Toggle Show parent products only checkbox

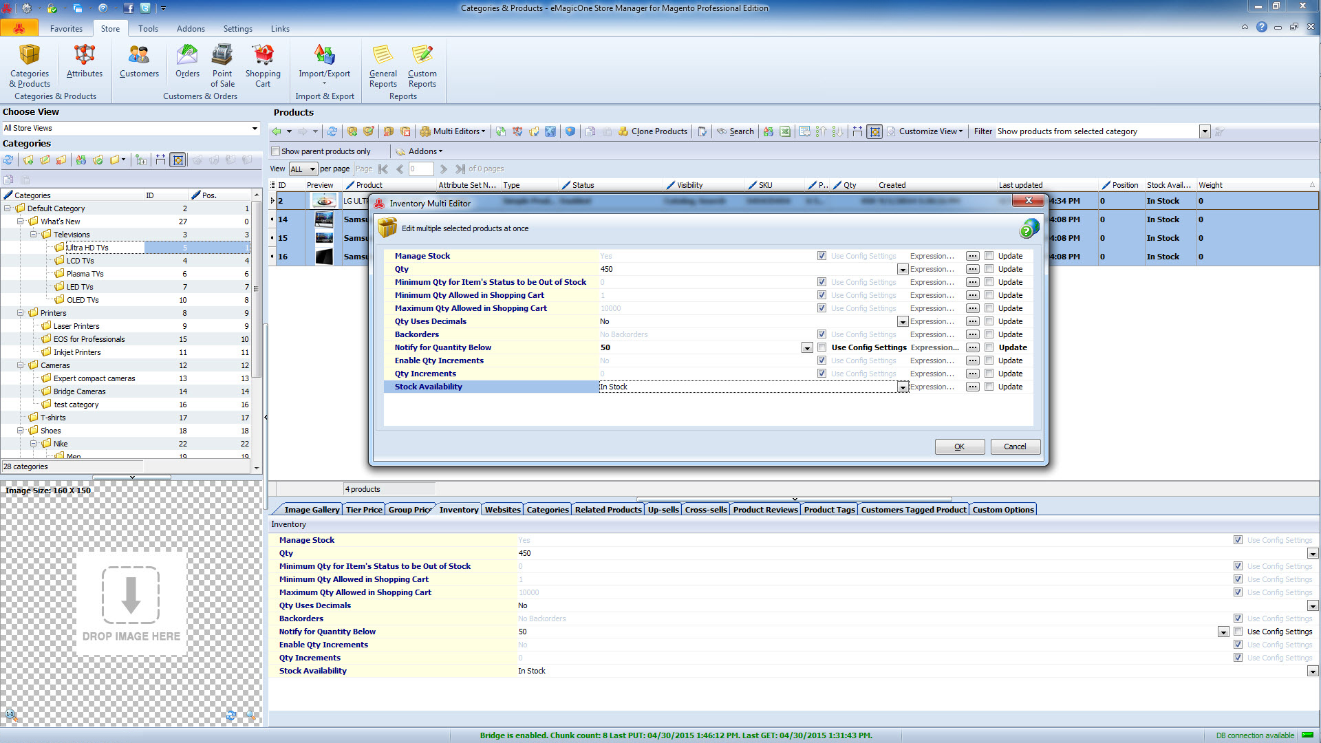point(276,151)
